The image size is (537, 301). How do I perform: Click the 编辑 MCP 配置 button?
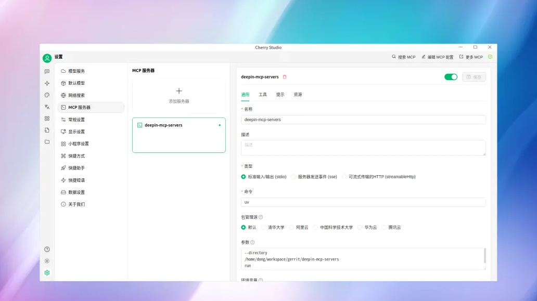pos(437,57)
